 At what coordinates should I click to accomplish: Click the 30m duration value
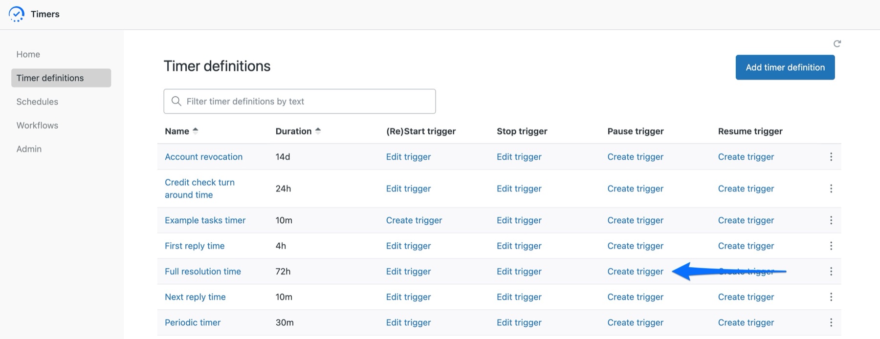(x=285, y=322)
